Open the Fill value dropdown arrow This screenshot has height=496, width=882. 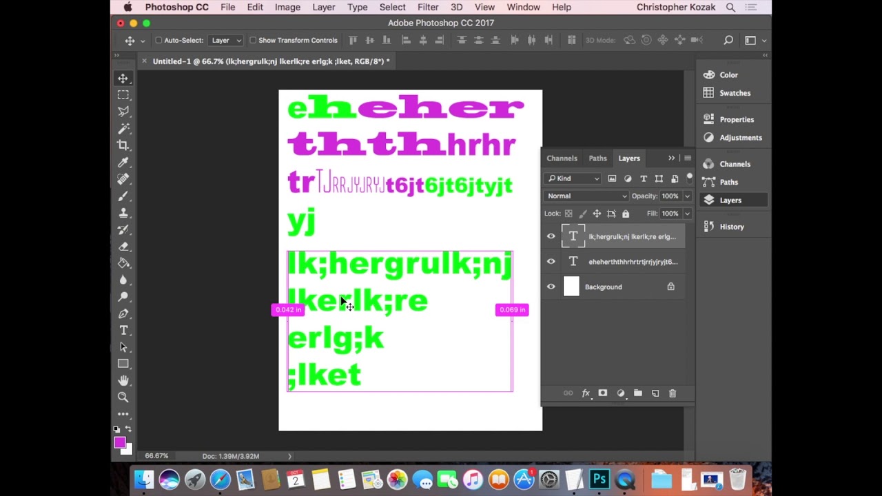687,214
